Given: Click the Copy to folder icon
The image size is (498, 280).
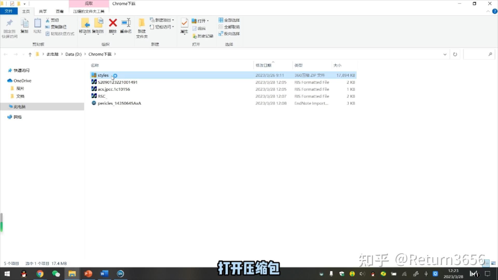Looking at the screenshot, I should point(98,23).
